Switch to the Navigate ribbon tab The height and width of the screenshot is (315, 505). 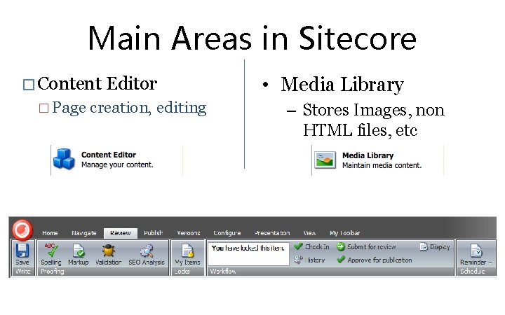(84, 233)
